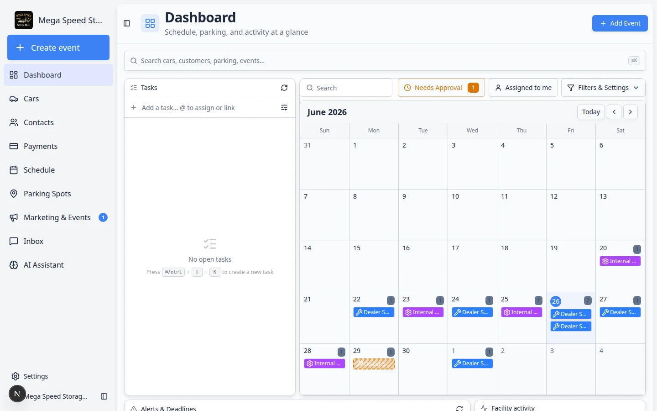Open the Schedule menu item

pos(58,170)
